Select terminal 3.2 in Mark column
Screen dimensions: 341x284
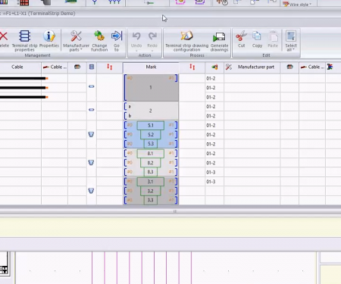150,191
